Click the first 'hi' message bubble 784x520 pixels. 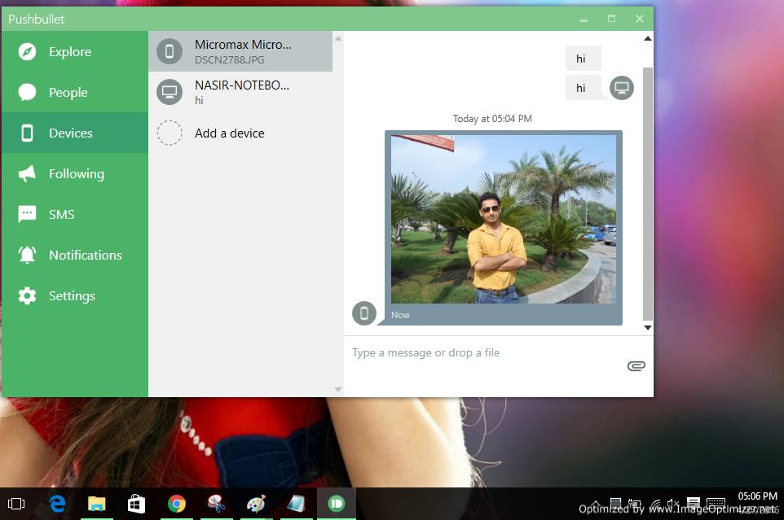click(x=583, y=59)
